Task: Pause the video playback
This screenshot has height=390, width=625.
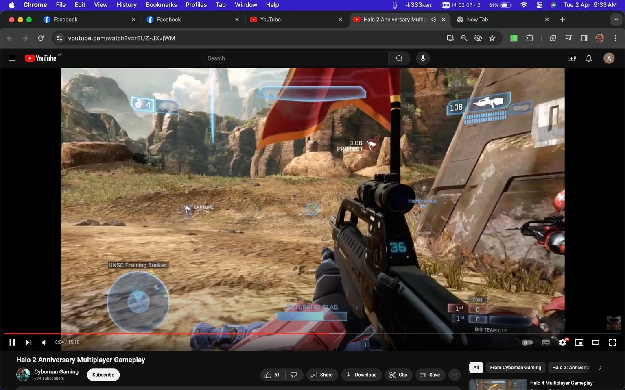Action: [12, 342]
